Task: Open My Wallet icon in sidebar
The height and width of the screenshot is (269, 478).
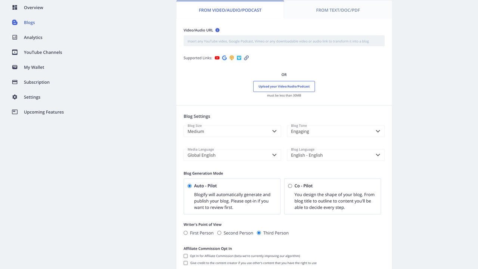Action: coord(15,67)
